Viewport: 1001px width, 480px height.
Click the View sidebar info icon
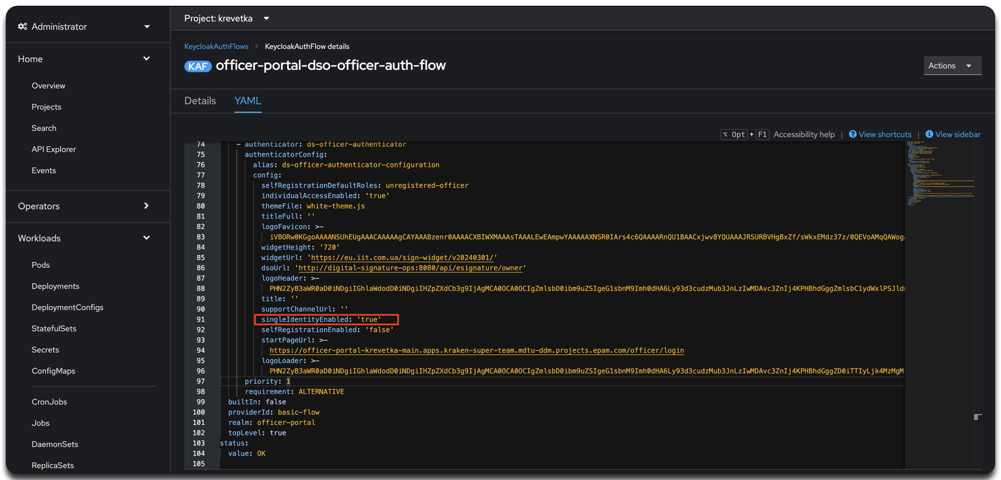coord(929,134)
